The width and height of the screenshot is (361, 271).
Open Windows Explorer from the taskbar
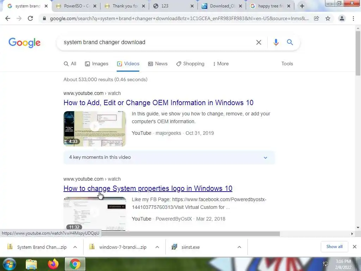pos(31,264)
